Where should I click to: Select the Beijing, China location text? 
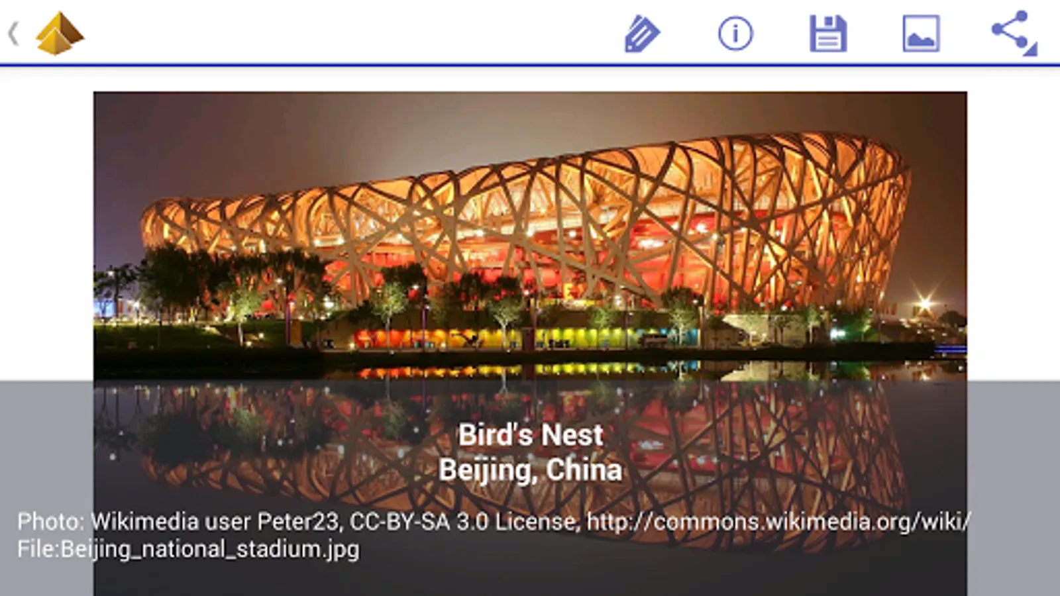click(x=531, y=470)
